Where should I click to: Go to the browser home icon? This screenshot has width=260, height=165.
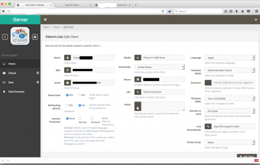[243, 11]
